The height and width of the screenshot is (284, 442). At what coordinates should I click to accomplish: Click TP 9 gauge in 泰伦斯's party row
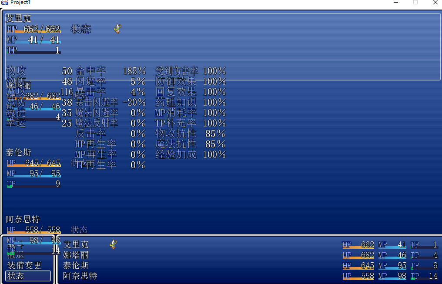[x=424, y=265]
